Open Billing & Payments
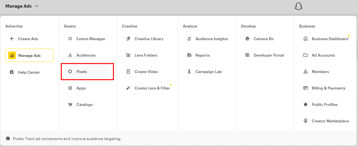Viewport: 358px width, 147px height. 328,88
